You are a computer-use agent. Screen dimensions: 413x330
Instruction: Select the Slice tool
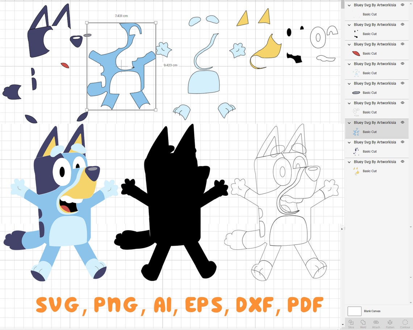click(351, 323)
